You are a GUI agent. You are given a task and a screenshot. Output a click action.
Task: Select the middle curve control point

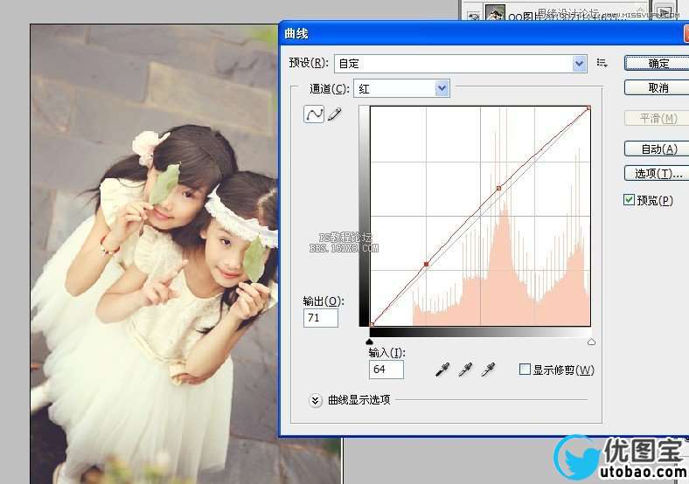(x=498, y=188)
